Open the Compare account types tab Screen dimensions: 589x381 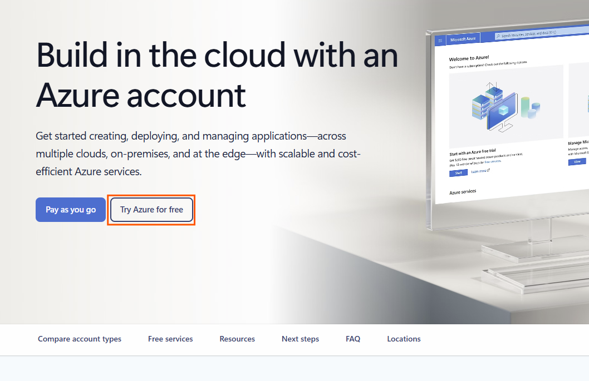[80, 339]
